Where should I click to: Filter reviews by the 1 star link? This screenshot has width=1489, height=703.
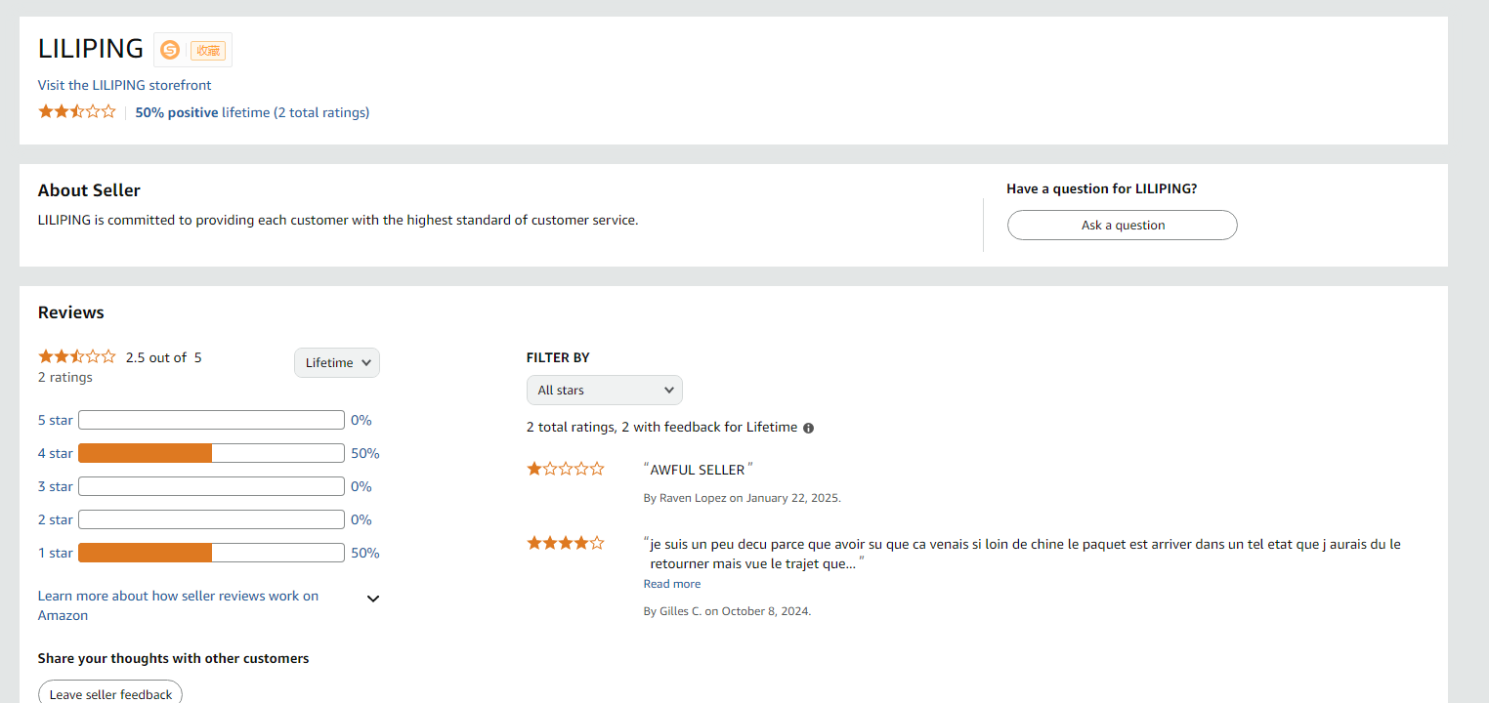(55, 554)
